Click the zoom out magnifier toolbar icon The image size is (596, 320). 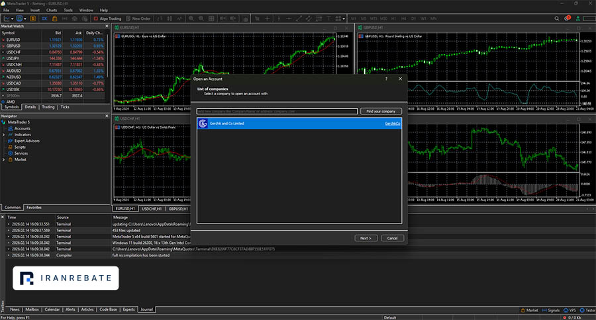coord(201,19)
